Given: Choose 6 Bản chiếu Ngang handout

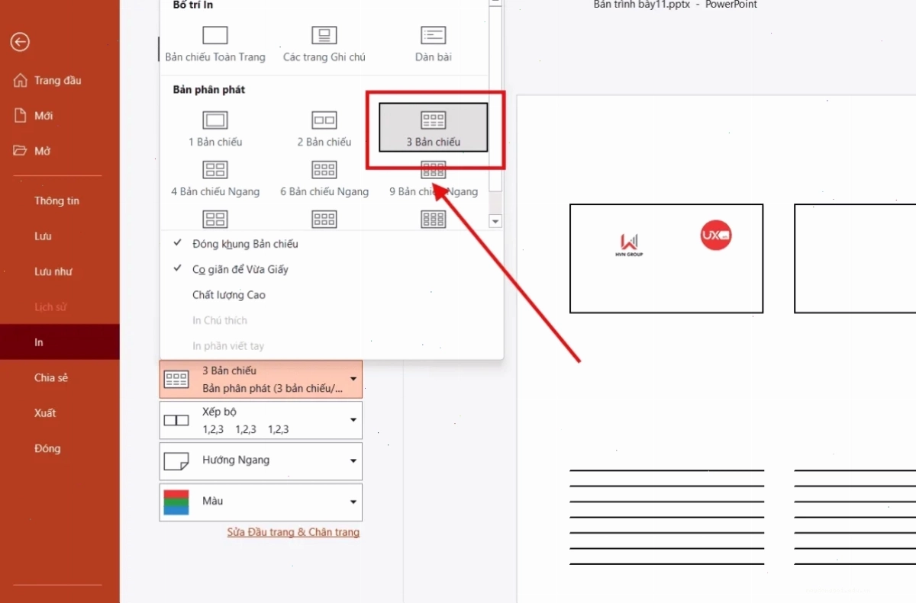Looking at the screenshot, I should click(x=324, y=178).
